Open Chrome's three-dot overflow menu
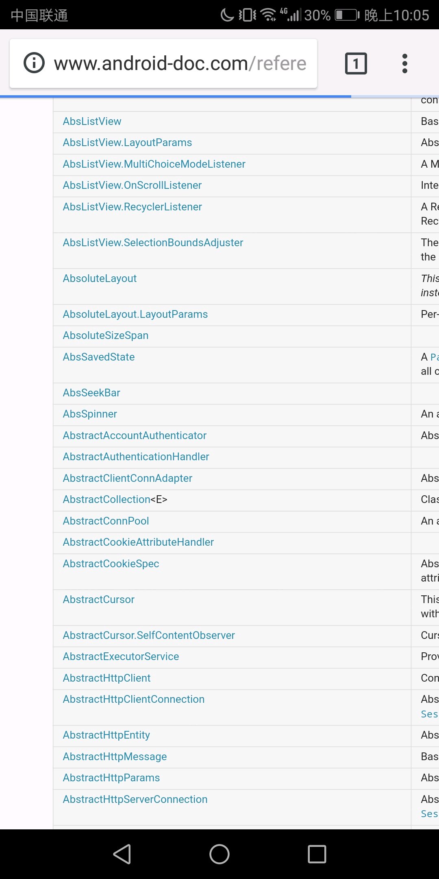The image size is (439, 879). click(404, 63)
